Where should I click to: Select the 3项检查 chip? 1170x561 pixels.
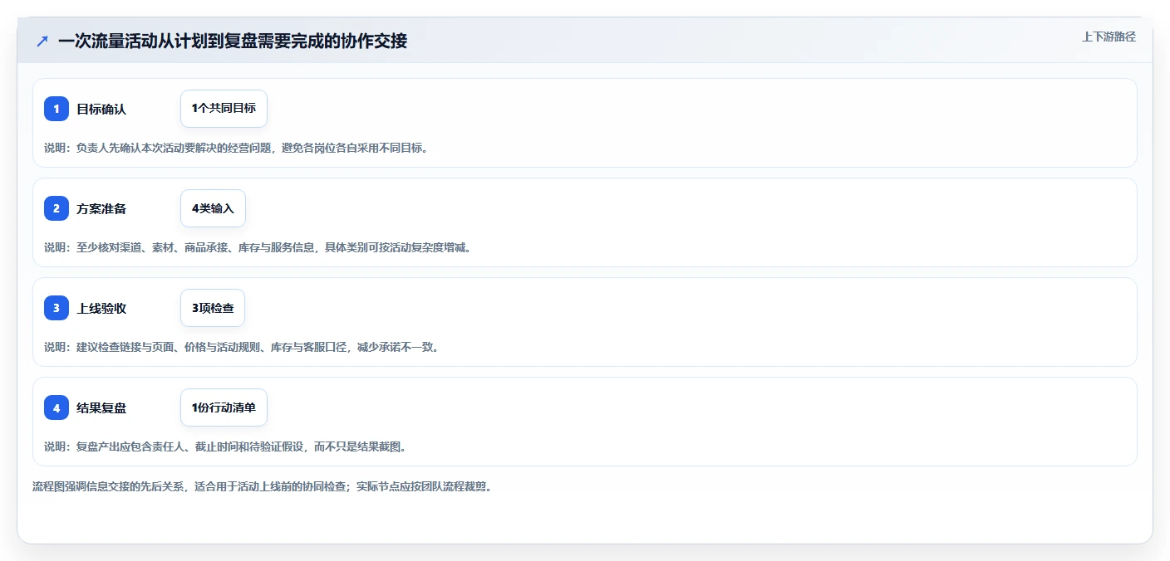[x=213, y=308]
